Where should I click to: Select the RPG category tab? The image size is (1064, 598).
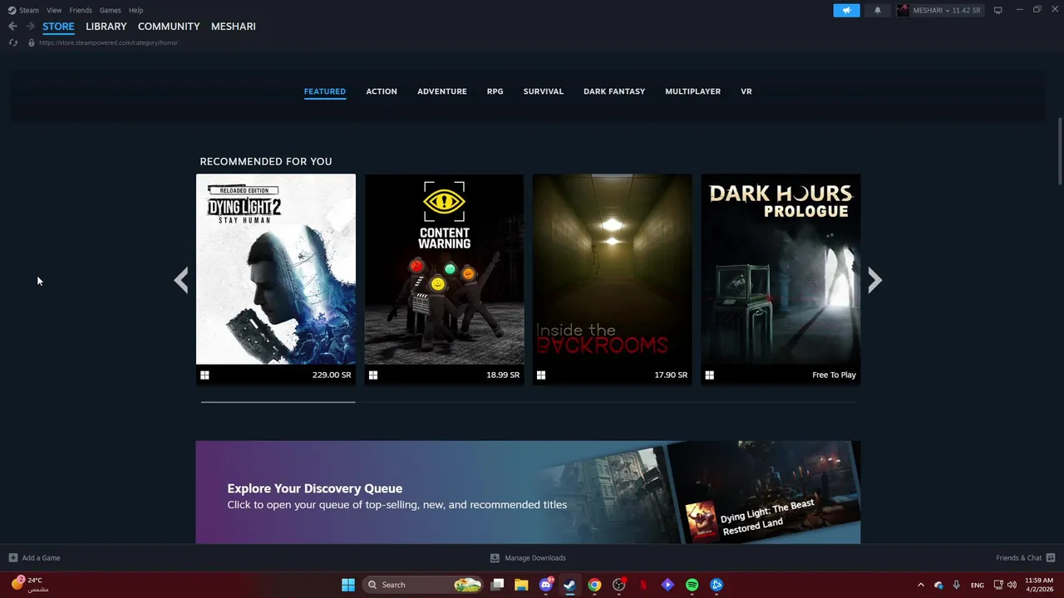(495, 91)
